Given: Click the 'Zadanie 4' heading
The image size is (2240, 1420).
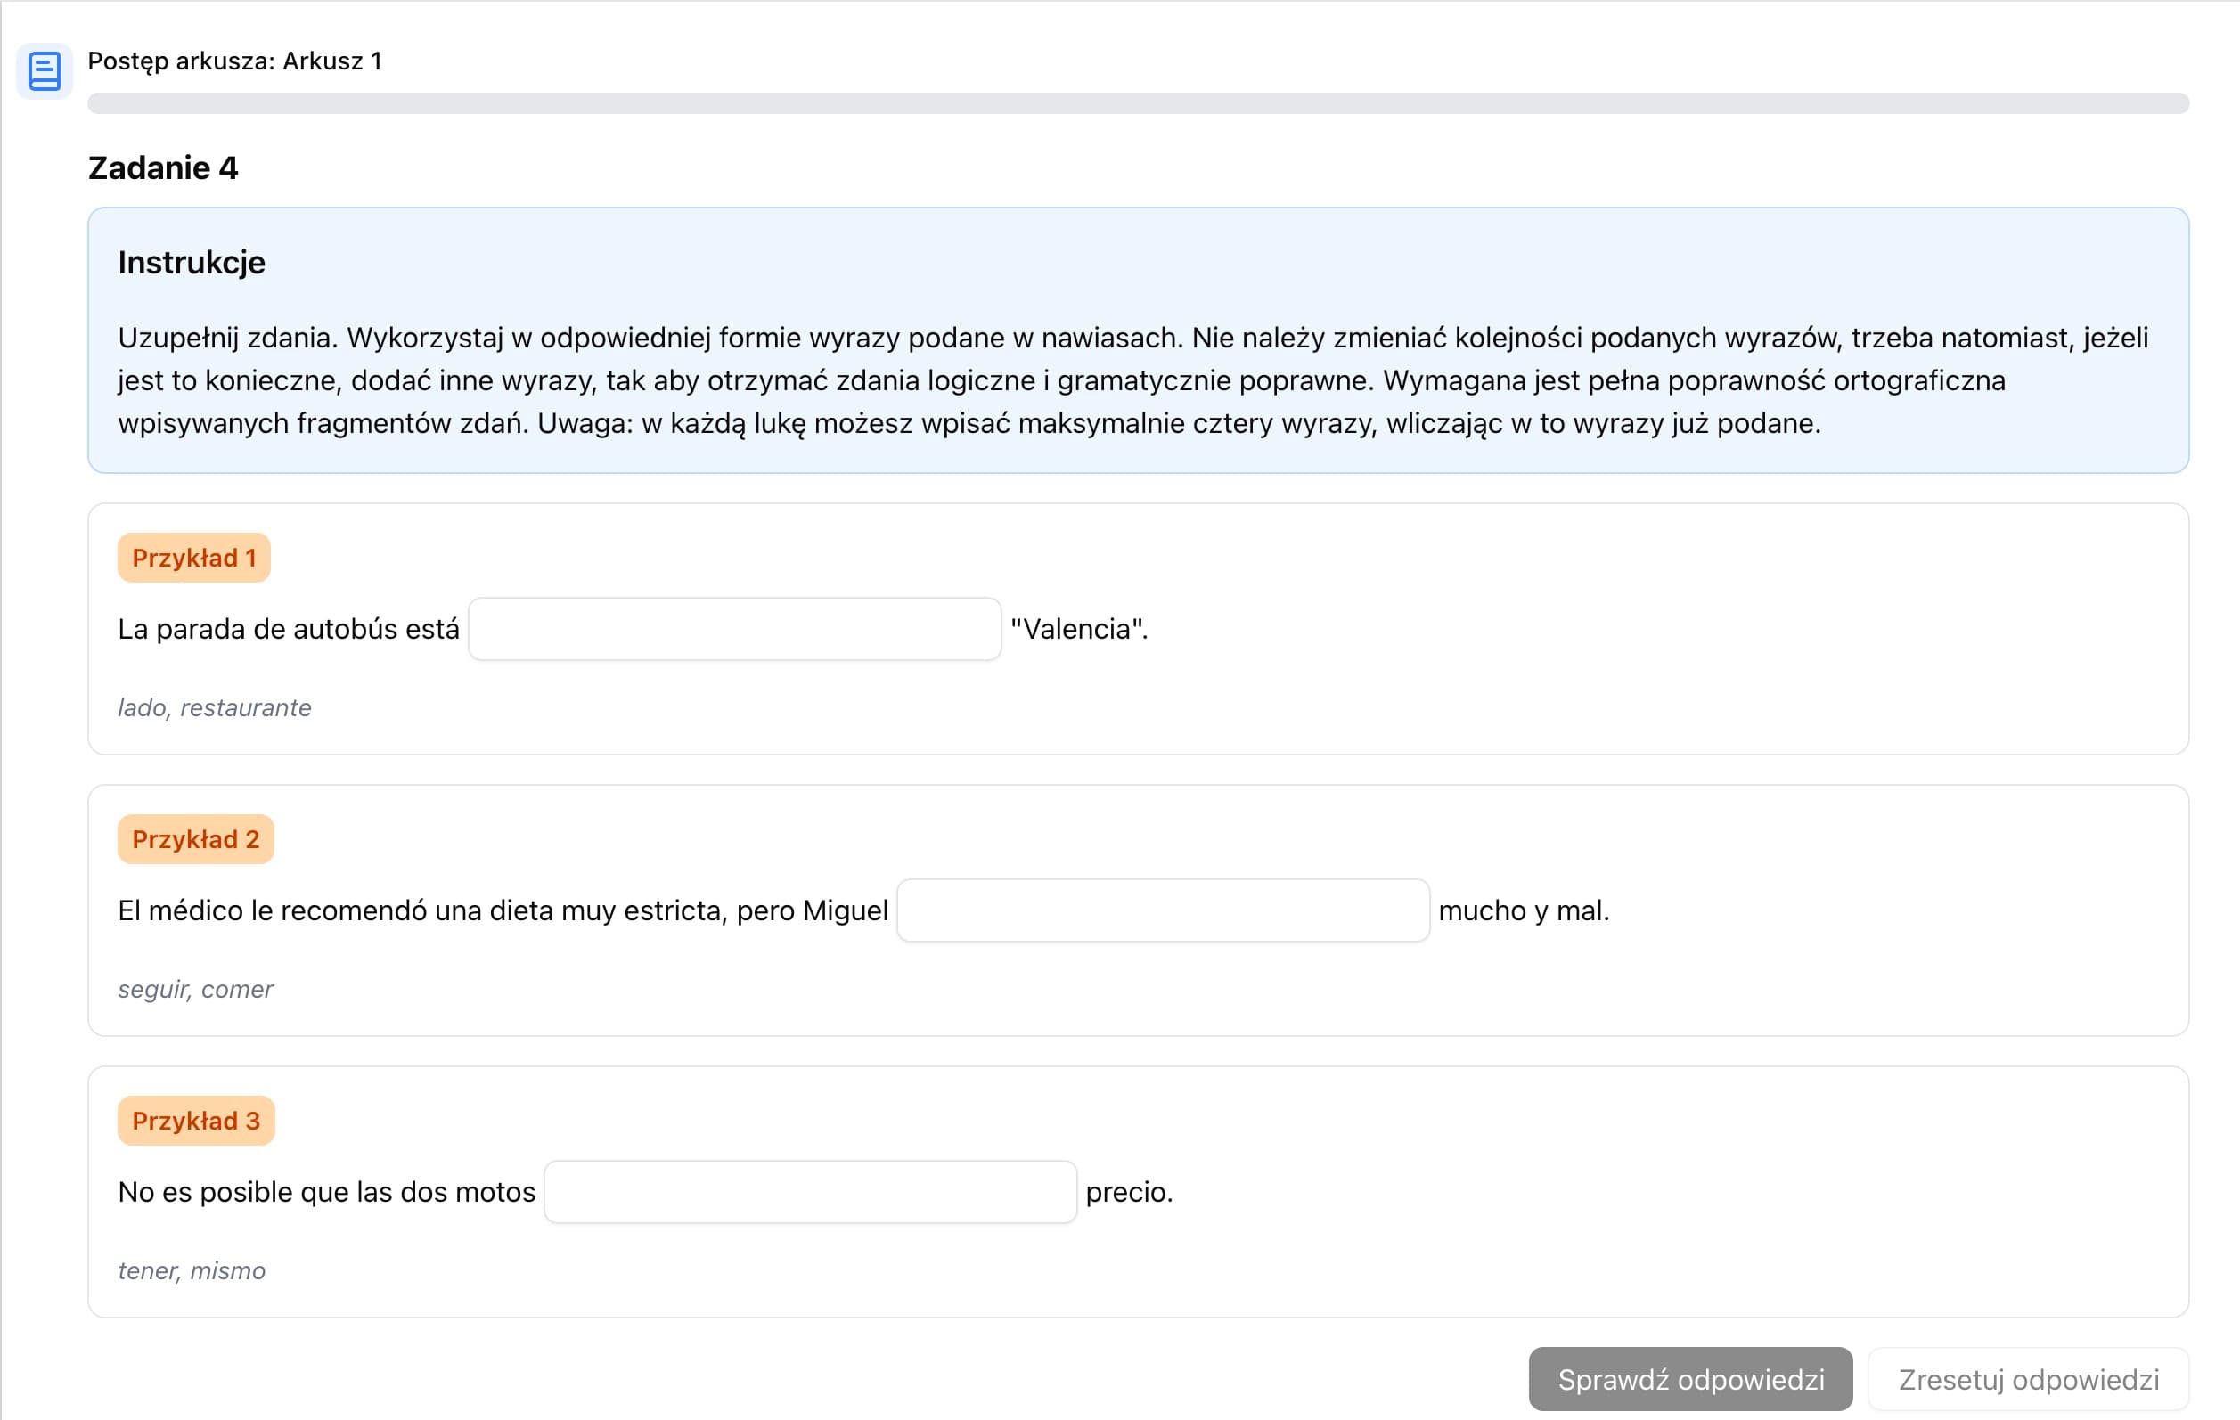Looking at the screenshot, I should 163,168.
